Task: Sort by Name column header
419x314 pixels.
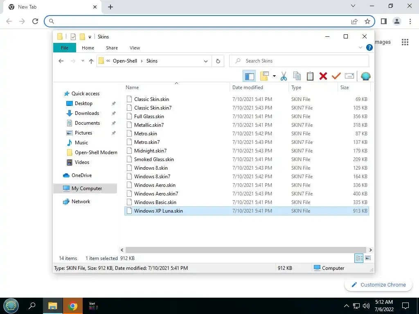Action: (176, 87)
